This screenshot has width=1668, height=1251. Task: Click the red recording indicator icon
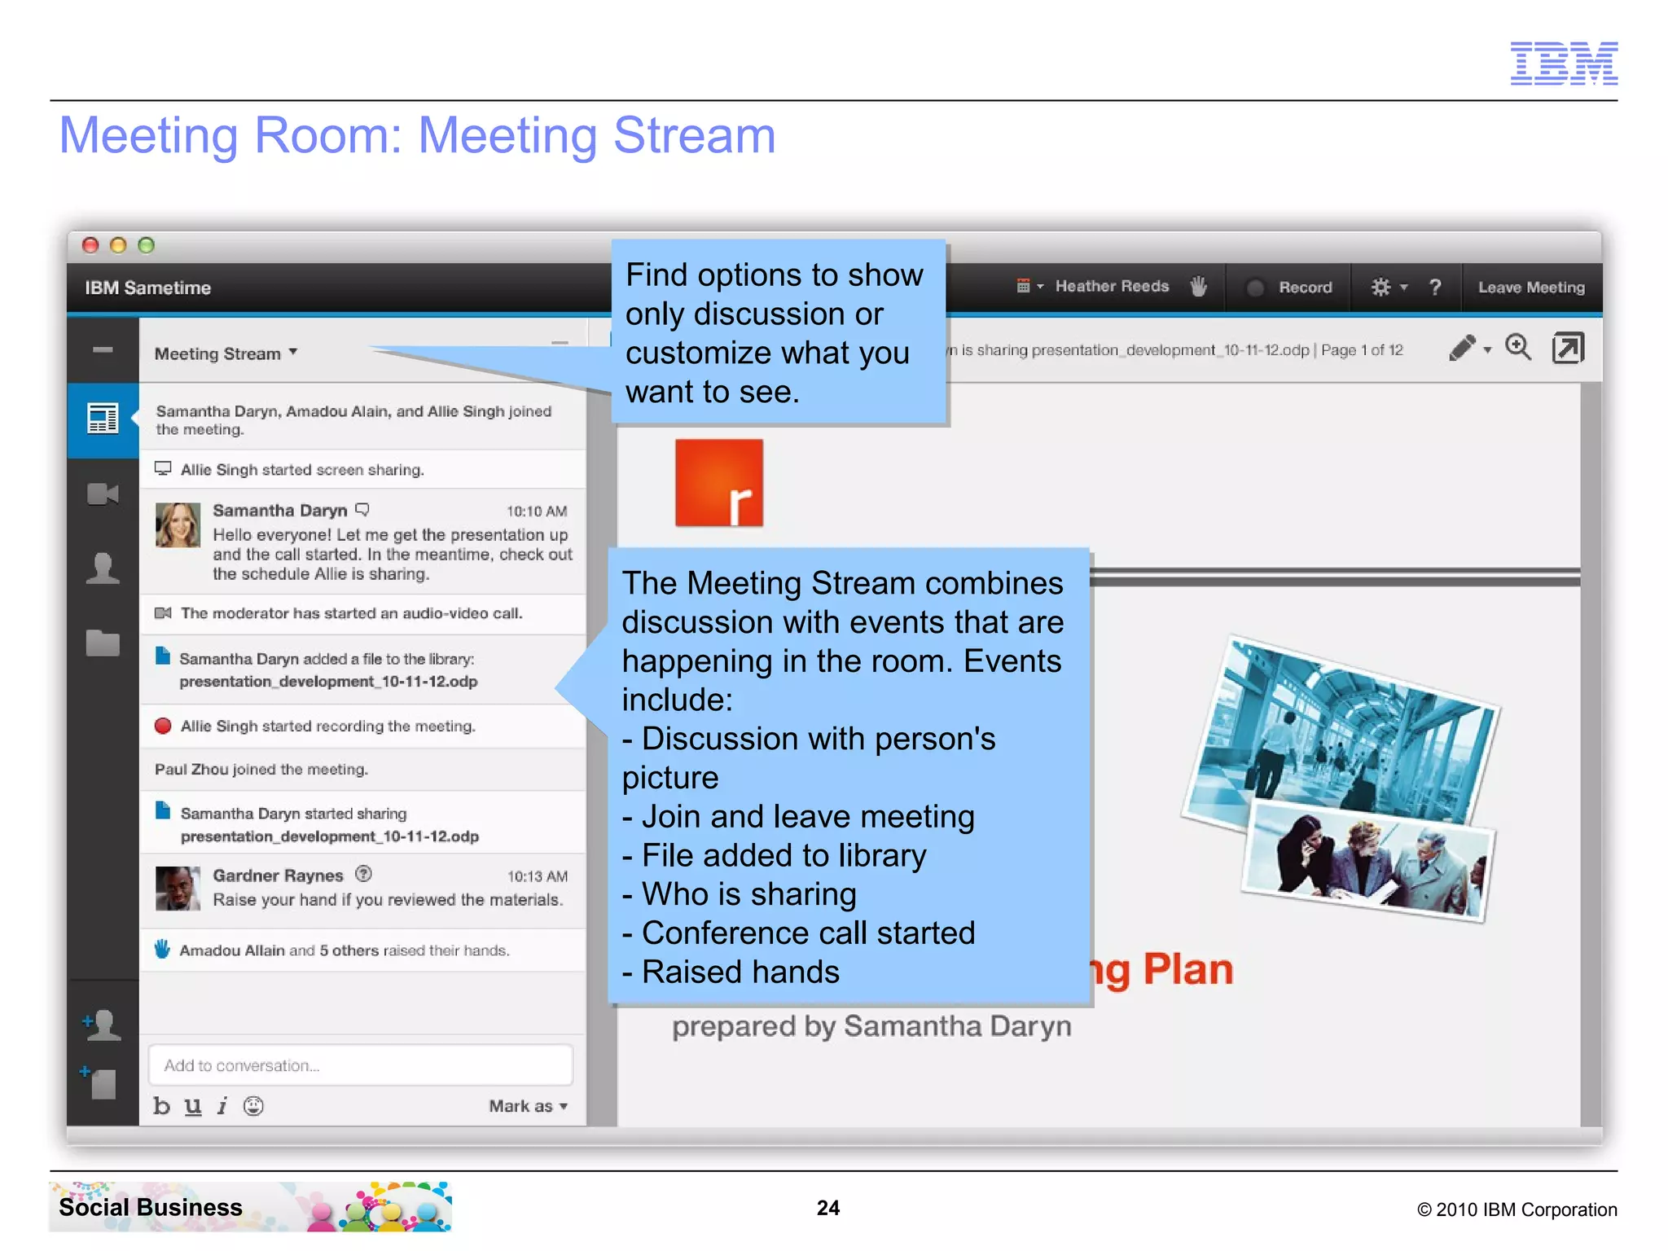(163, 726)
